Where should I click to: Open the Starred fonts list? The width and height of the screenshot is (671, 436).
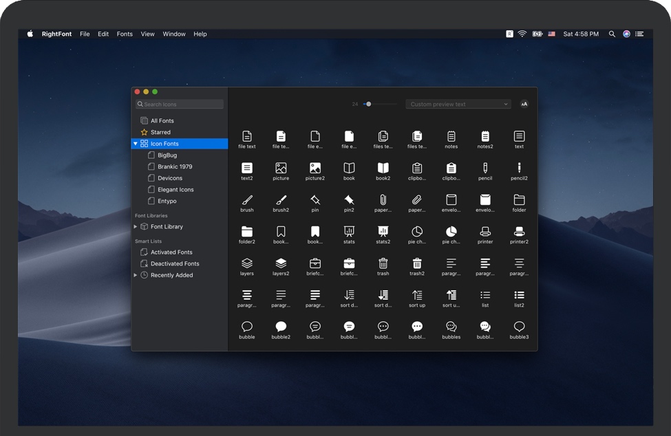tap(160, 132)
